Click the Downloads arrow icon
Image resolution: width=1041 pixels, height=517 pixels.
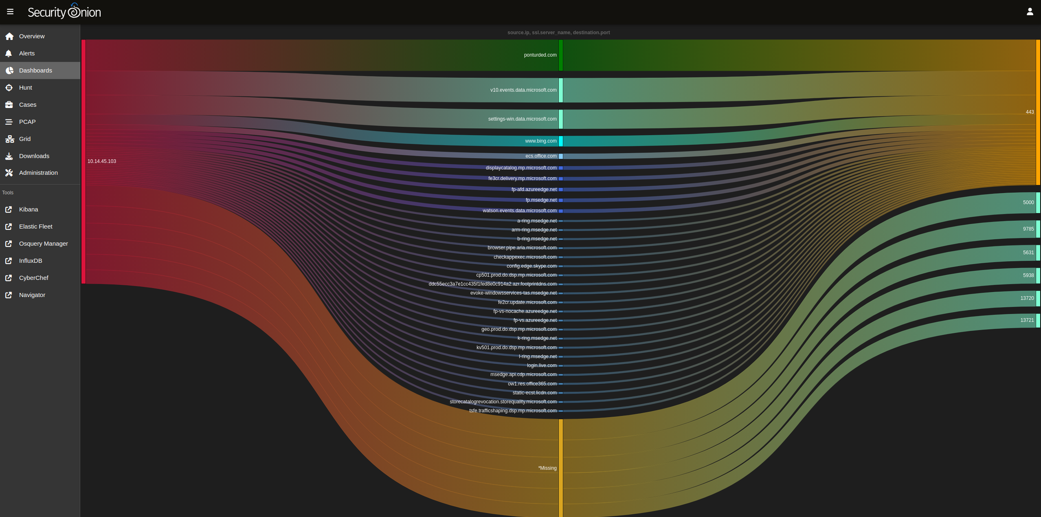(9, 156)
